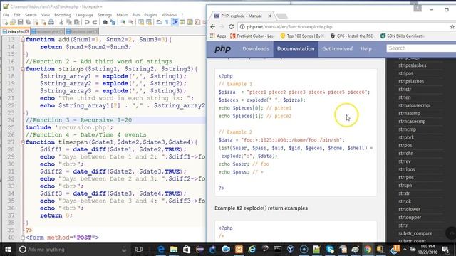Click the Undo arrow in Notepad++ toolbar

coord(87,22)
